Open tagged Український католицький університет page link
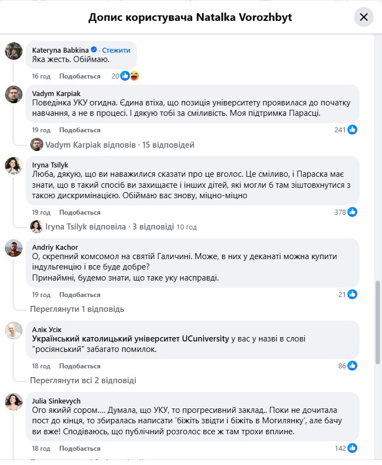 (131, 339)
